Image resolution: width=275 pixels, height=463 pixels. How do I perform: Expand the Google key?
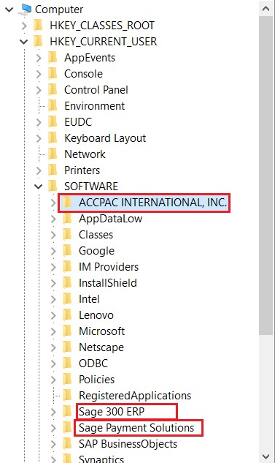53,251
